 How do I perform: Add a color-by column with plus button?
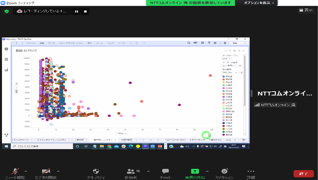(241, 72)
